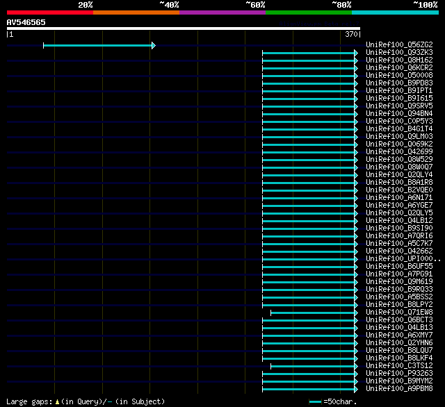Select the UniRef100_B9RQ33 hit

399,290
